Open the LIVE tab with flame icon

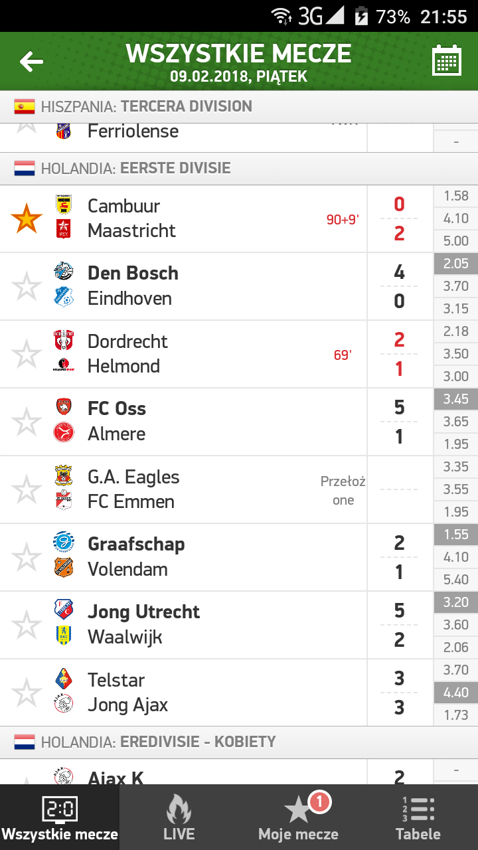click(179, 817)
